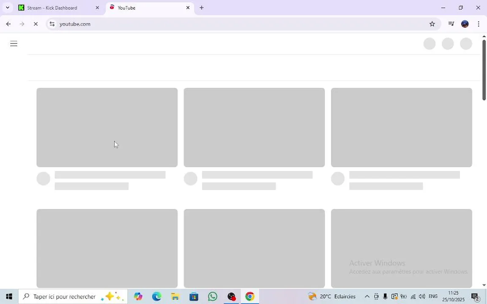Screen dimensions: 487x304
Task: View site information icon beside youtube.com
Action: click(x=52, y=24)
